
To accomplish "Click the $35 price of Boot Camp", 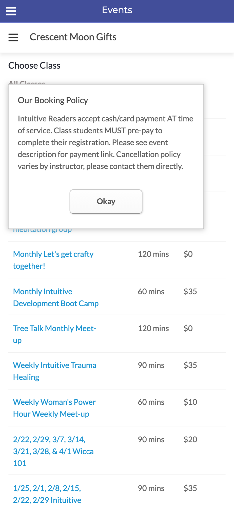I will 190,291.
